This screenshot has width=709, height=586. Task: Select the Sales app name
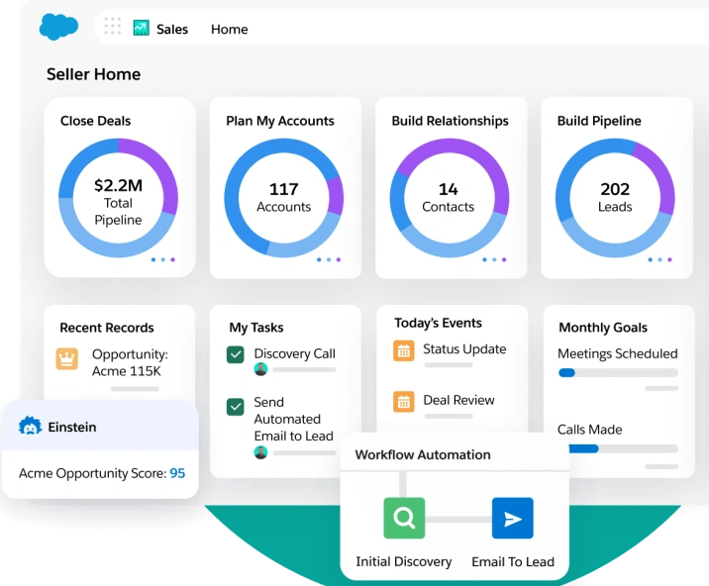[172, 30]
